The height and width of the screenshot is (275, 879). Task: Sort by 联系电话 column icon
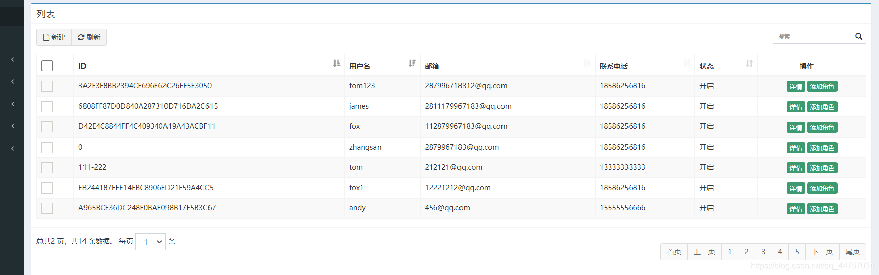pyautogui.click(x=687, y=63)
